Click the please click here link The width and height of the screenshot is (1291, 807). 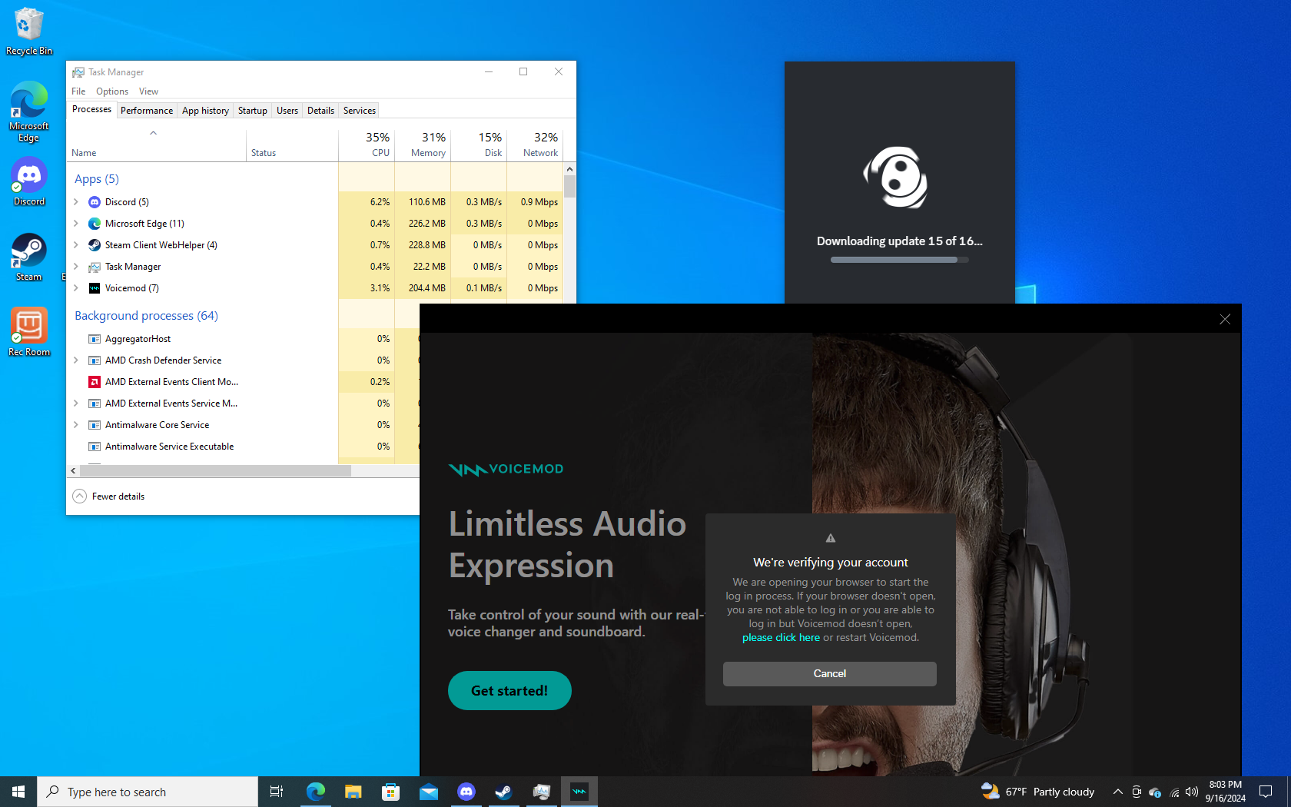(x=781, y=637)
